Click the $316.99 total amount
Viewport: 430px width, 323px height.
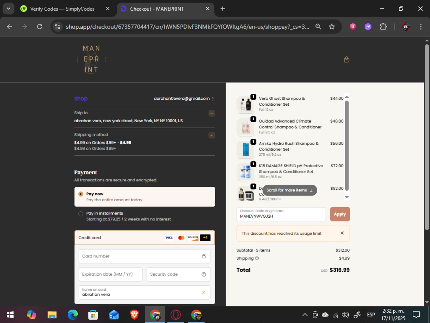pos(339,270)
